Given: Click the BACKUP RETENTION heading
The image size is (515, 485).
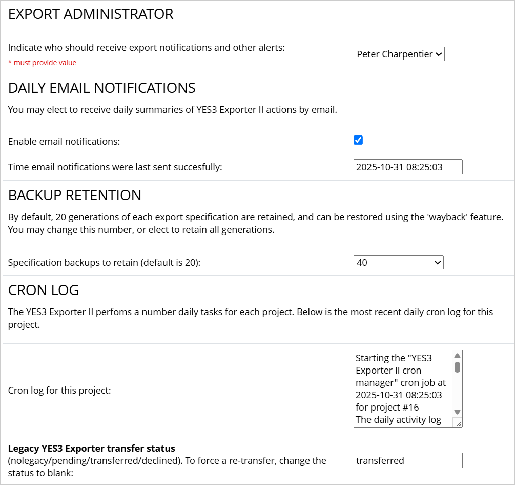Looking at the screenshot, I should (75, 195).
